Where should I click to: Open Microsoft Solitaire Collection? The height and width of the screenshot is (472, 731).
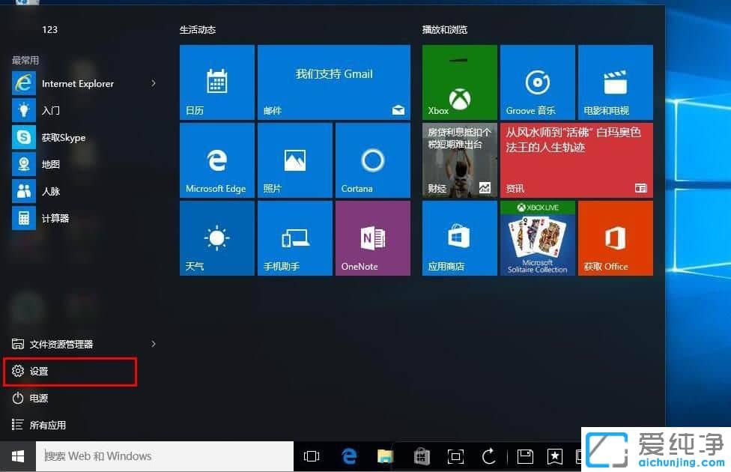pyautogui.click(x=536, y=238)
